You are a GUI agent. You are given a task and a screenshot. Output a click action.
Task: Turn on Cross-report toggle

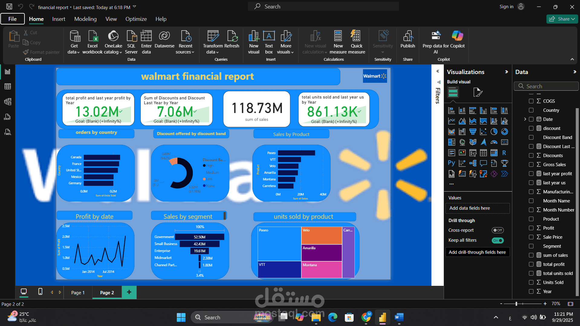(497, 230)
